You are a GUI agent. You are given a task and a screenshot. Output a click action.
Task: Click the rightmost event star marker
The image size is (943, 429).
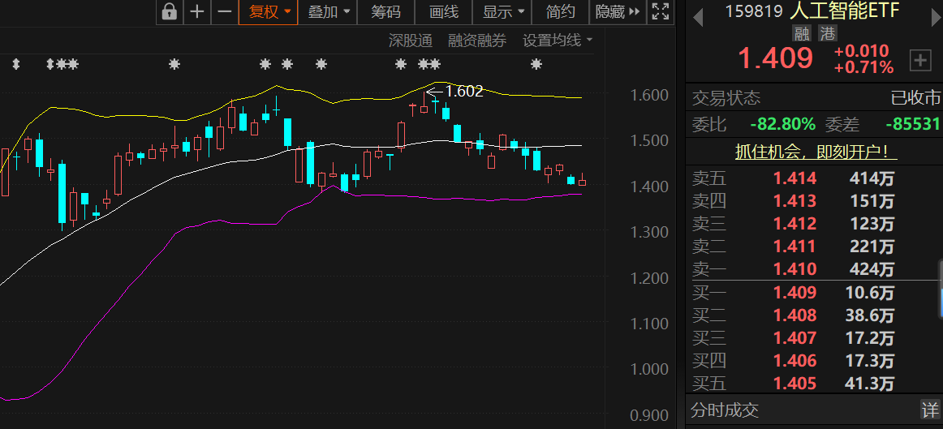[x=536, y=64]
